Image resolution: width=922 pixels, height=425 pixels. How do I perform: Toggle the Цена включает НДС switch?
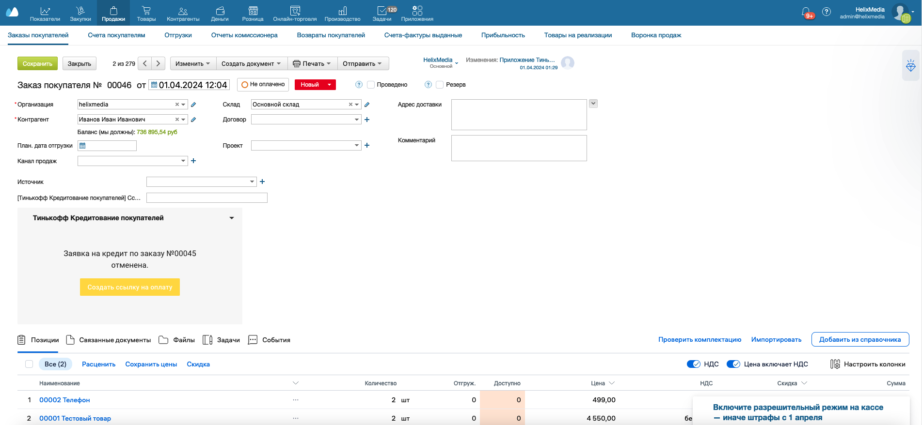coord(733,364)
